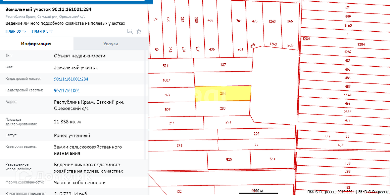
Task: Select parcel 263 on the map
Action: coord(167,95)
